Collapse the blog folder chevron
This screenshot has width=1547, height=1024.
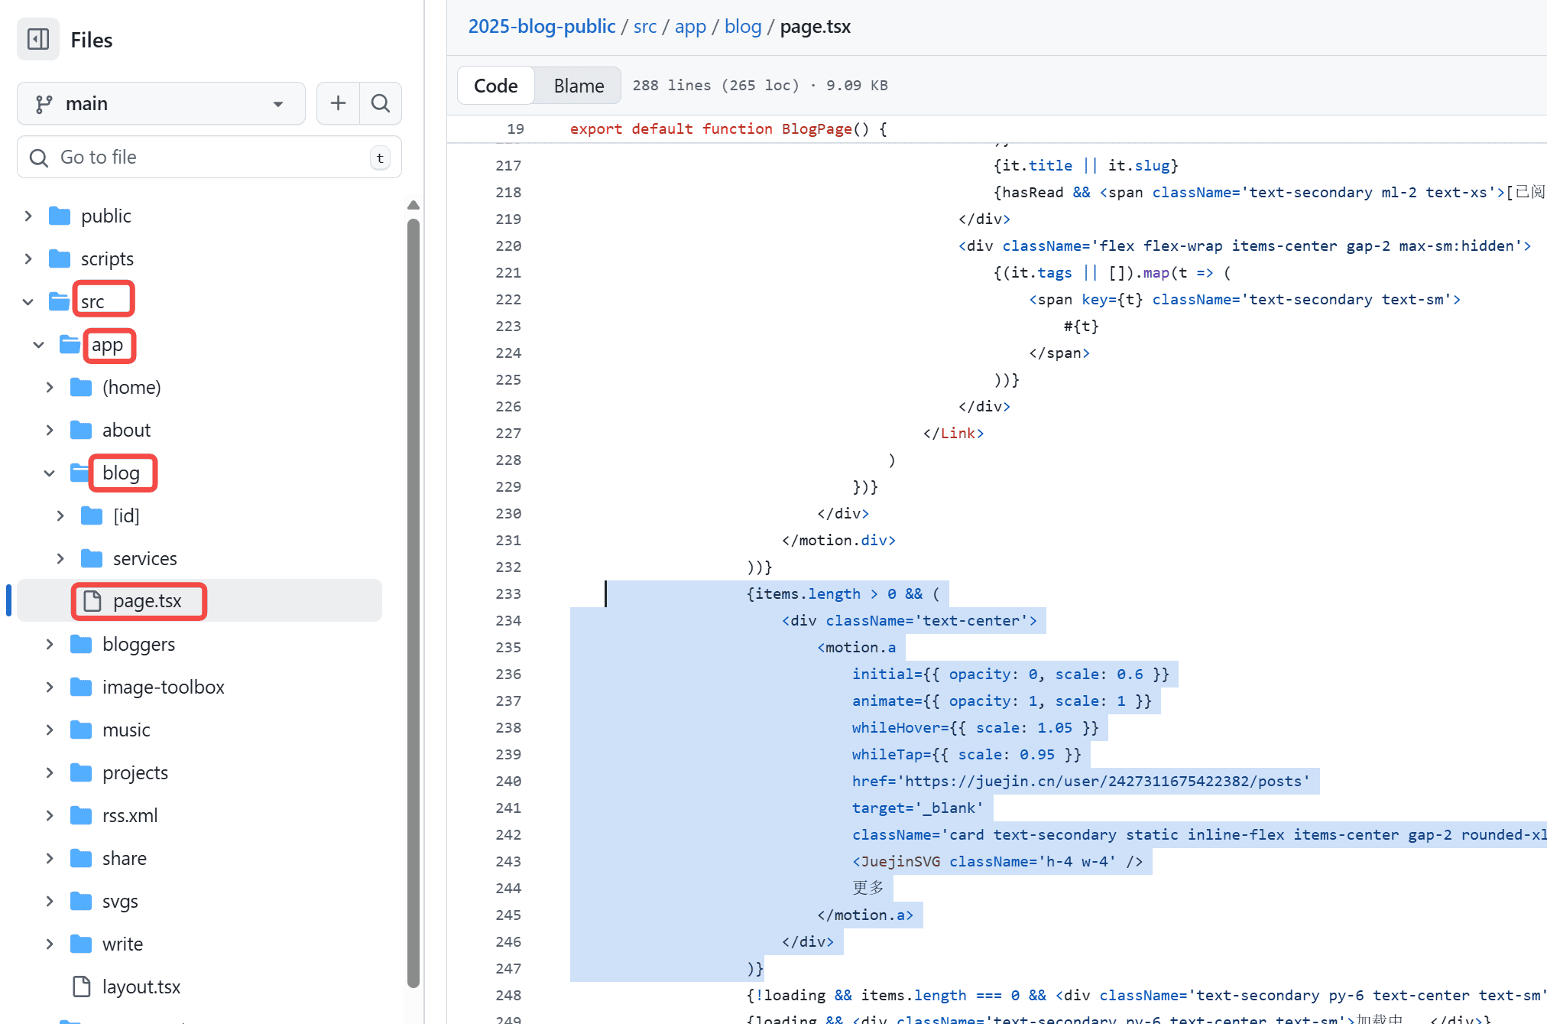pyautogui.click(x=50, y=473)
